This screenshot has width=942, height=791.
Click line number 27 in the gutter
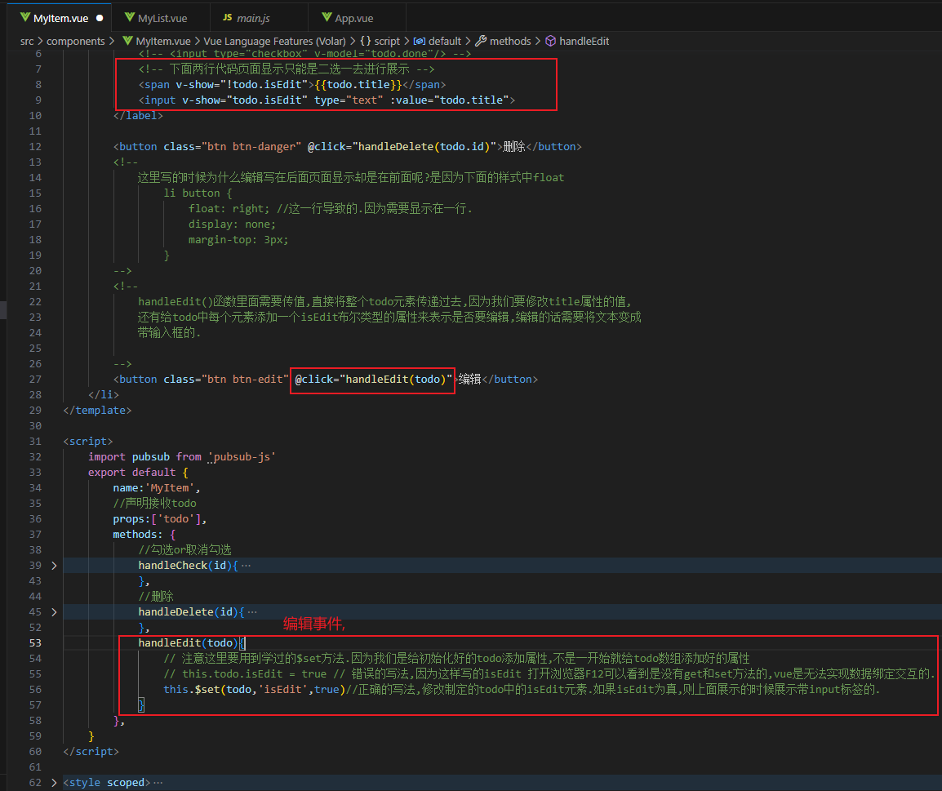pyautogui.click(x=35, y=379)
